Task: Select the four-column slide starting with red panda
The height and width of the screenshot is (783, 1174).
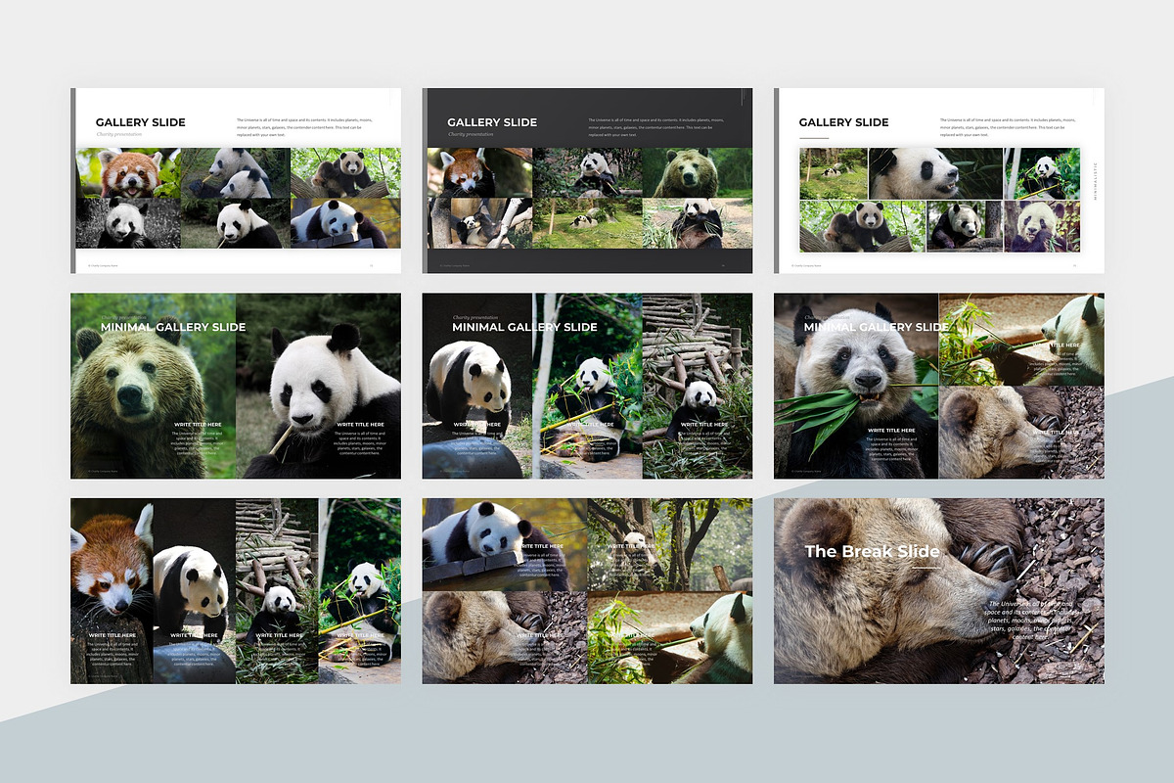Action: [x=236, y=591]
